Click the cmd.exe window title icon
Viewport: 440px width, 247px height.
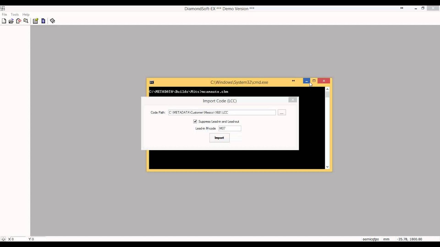(152, 82)
